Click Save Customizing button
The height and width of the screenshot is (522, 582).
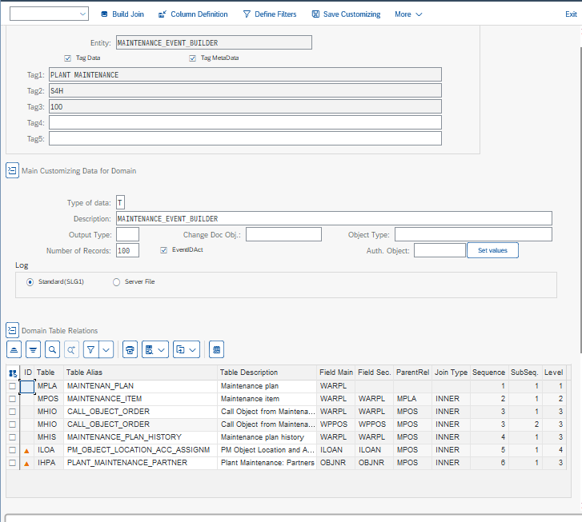tap(346, 14)
